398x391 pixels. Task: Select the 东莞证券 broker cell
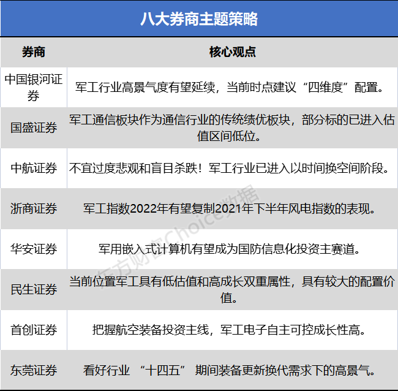coord(34,370)
